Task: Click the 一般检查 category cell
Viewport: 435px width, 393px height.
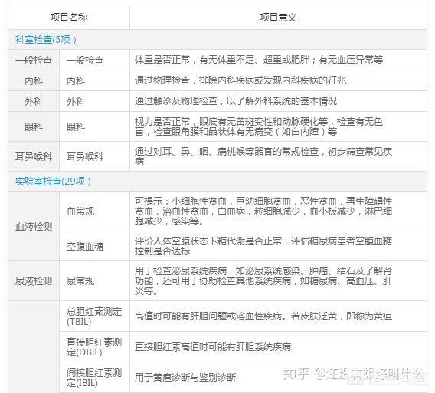Action: pyautogui.click(x=34, y=60)
